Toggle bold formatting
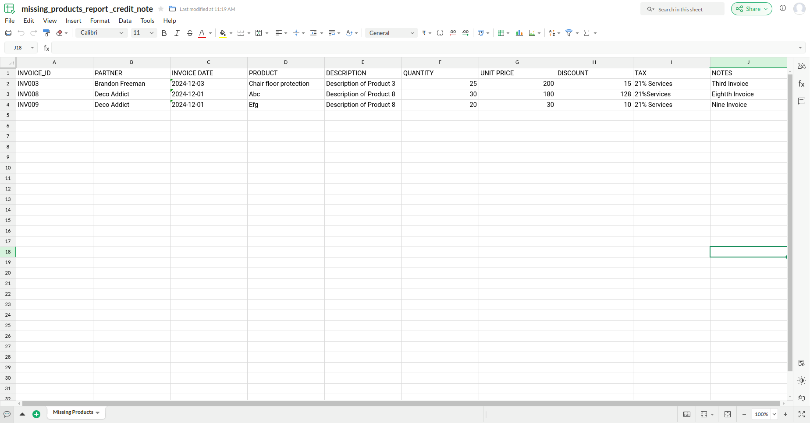Viewport: 810px width, 423px height. [164, 33]
